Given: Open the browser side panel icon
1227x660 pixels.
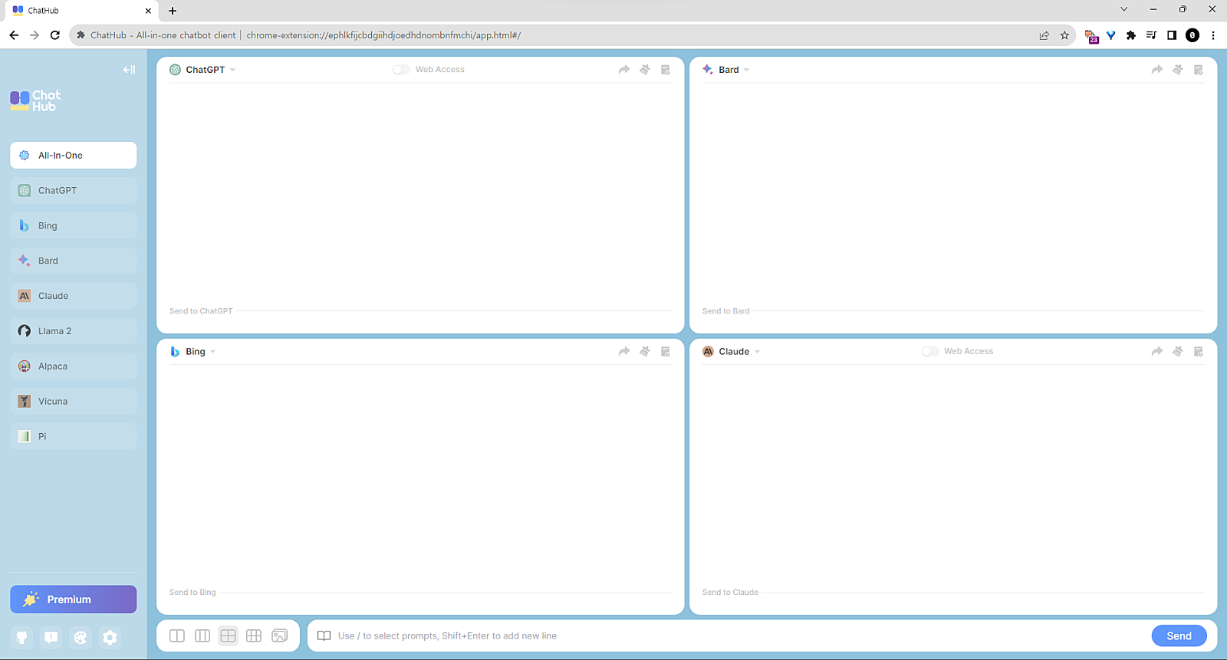Looking at the screenshot, I should [x=1172, y=35].
